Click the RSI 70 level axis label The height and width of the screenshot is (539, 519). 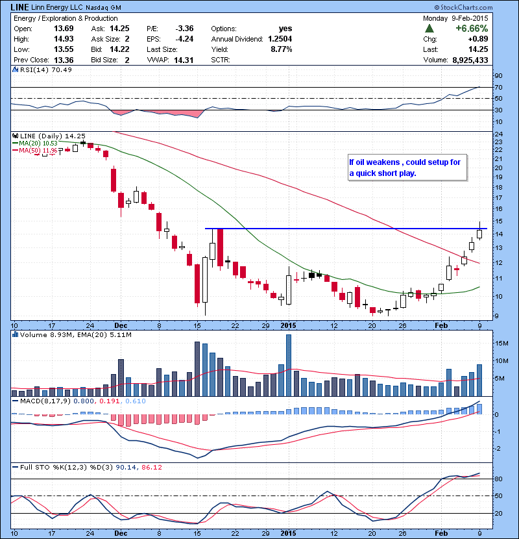click(498, 87)
